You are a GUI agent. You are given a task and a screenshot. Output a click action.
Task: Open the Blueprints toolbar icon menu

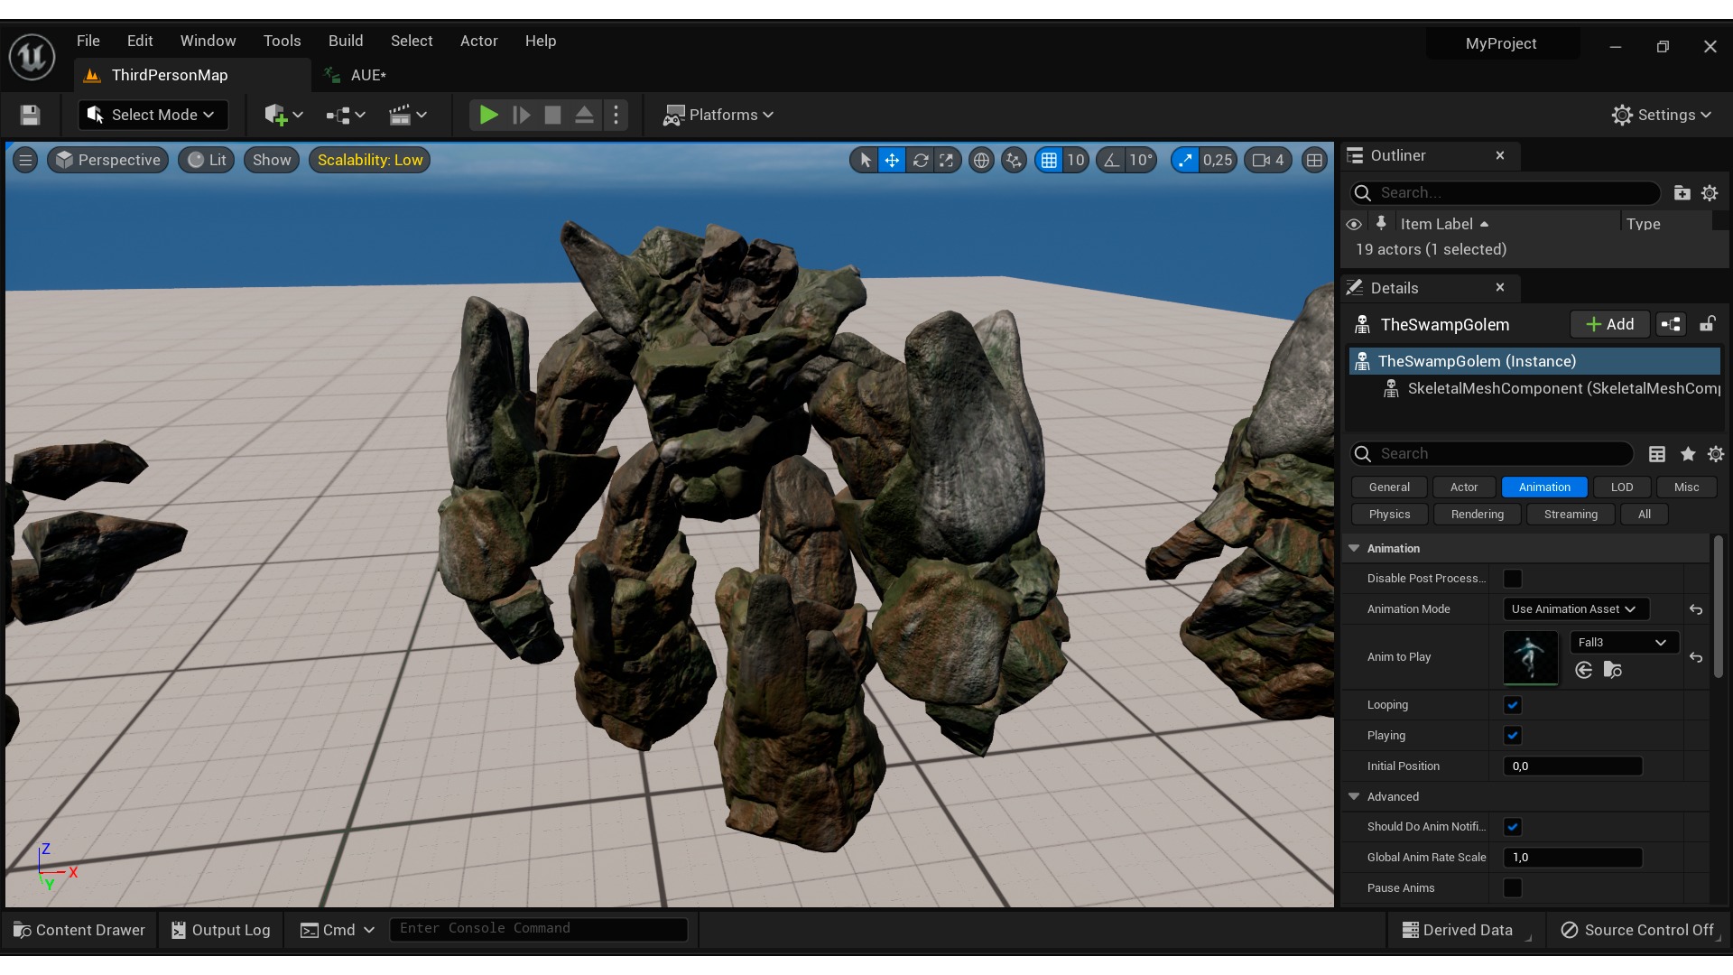(x=346, y=115)
